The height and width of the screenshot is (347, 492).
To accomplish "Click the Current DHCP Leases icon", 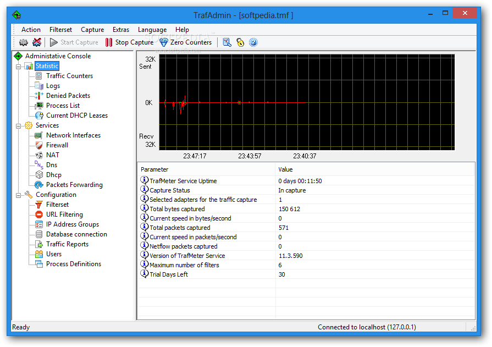I will click(x=39, y=115).
